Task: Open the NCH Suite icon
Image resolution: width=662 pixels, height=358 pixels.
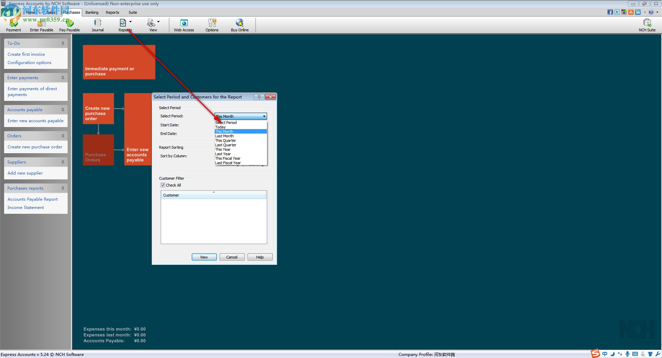Action: pyautogui.click(x=647, y=25)
